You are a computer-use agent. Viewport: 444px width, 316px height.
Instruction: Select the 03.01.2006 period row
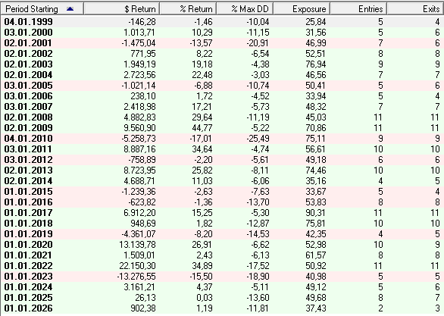[222, 96]
